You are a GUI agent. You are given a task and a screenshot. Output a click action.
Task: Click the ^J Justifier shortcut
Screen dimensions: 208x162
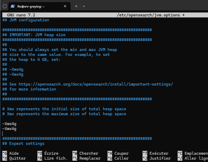tap(156, 158)
